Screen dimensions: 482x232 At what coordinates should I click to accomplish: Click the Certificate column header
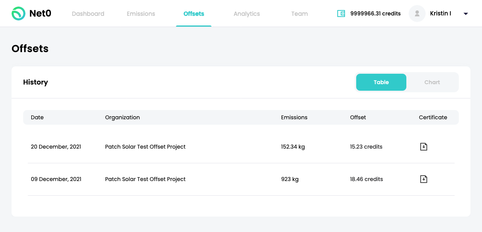[x=433, y=117]
